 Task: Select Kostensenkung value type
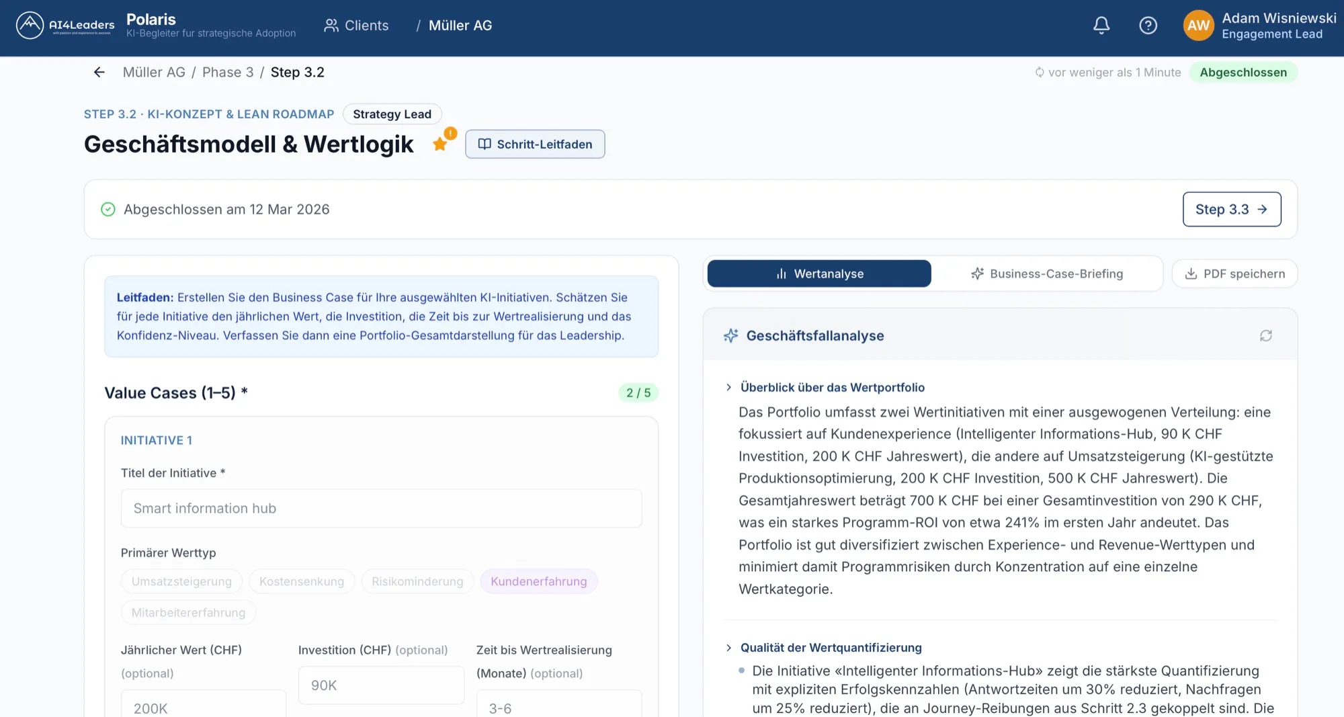[302, 581]
